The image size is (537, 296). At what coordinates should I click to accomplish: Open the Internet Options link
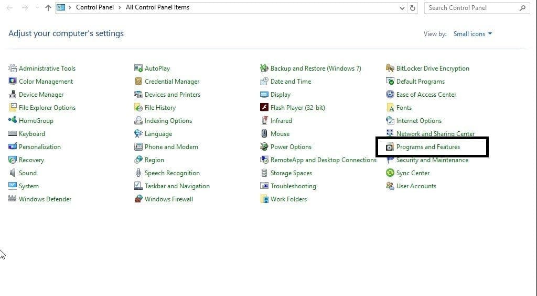(x=418, y=120)
